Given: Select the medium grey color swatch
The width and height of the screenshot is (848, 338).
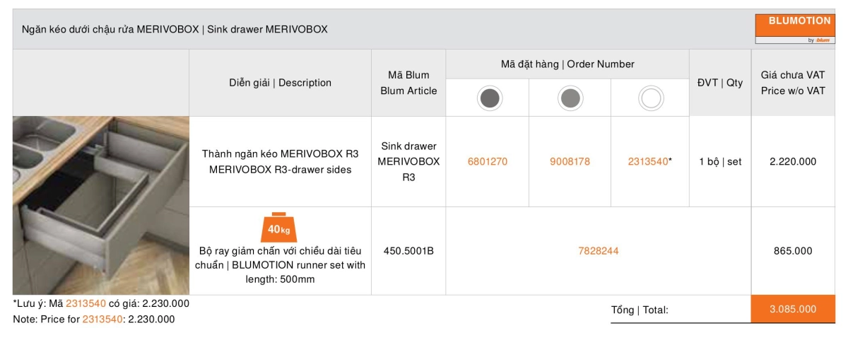Looking at the screenshot, I should tap(569, 98).
